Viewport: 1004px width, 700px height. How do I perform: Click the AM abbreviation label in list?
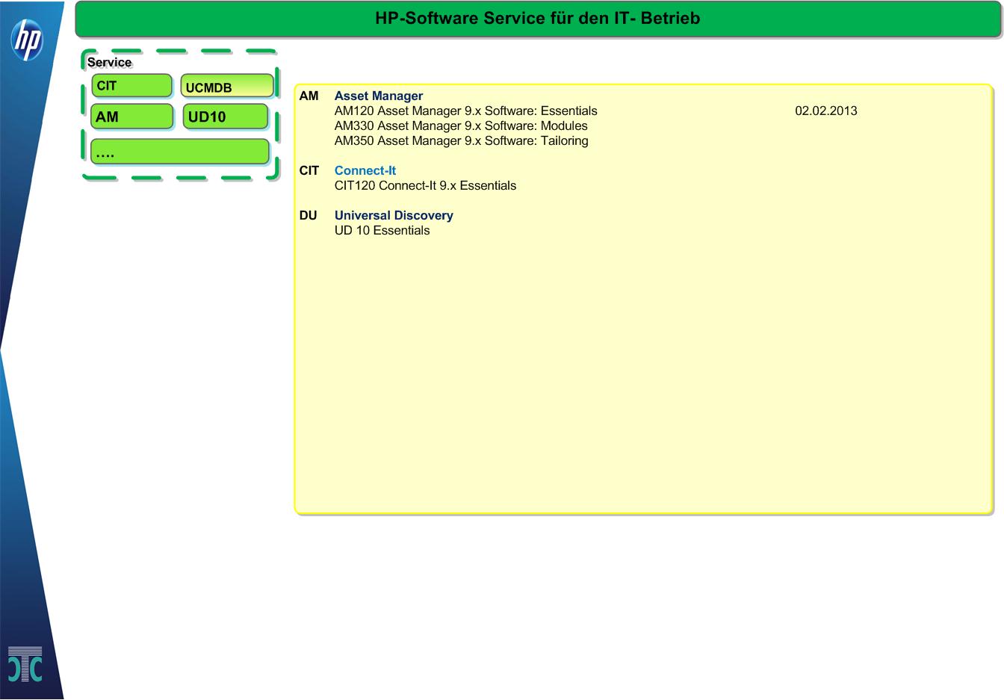point(309,96)
